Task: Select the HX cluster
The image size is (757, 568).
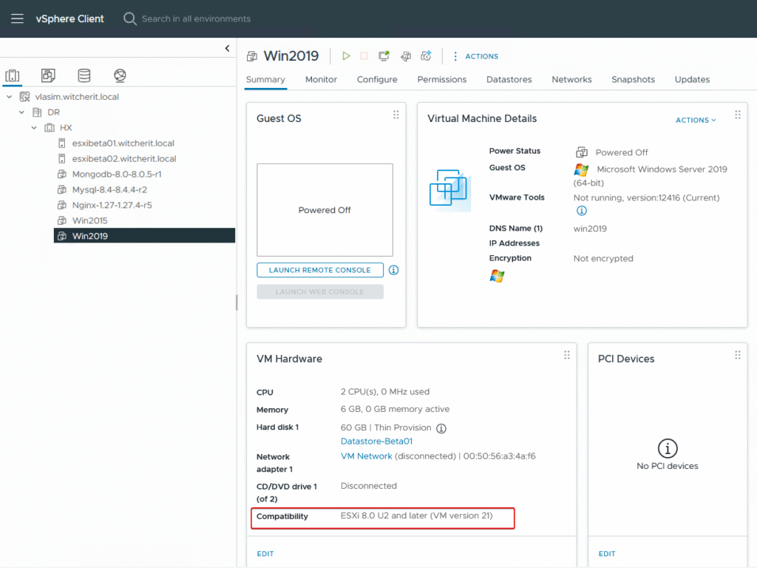Action: pyautogui.click(x=66, y=128)
